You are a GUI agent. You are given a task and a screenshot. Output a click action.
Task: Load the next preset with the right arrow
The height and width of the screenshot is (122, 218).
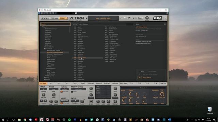[x=120, y=18]
